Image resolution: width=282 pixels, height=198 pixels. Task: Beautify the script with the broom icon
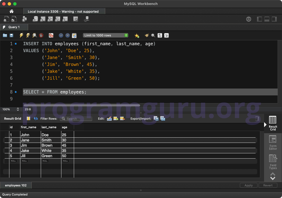[x=147, y=35]
